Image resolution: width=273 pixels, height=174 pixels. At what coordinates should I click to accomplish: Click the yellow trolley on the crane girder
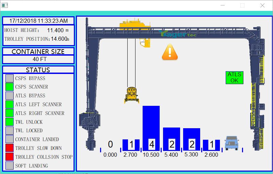click(135, 25)
